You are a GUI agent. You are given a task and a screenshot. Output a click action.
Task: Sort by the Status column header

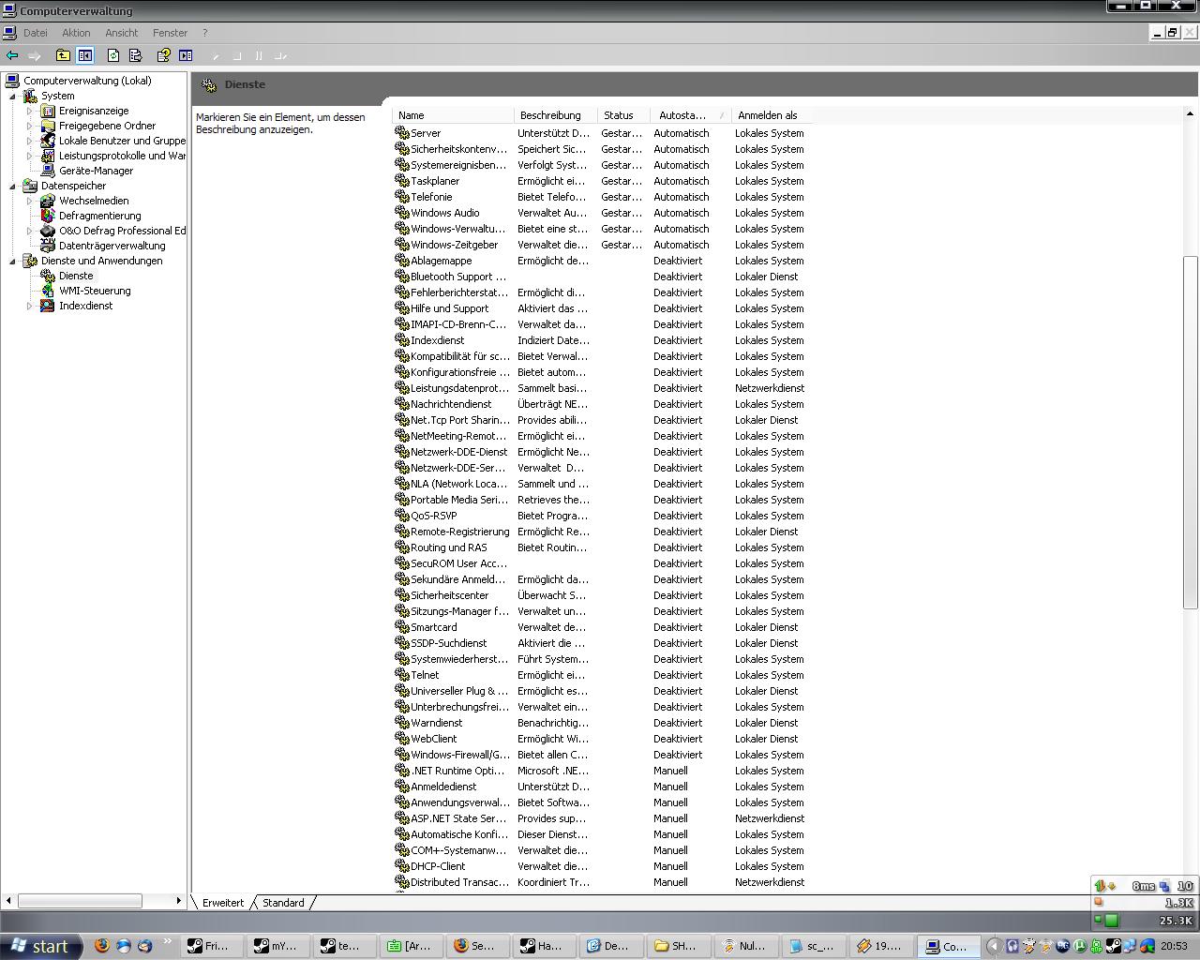coord(623,115)
